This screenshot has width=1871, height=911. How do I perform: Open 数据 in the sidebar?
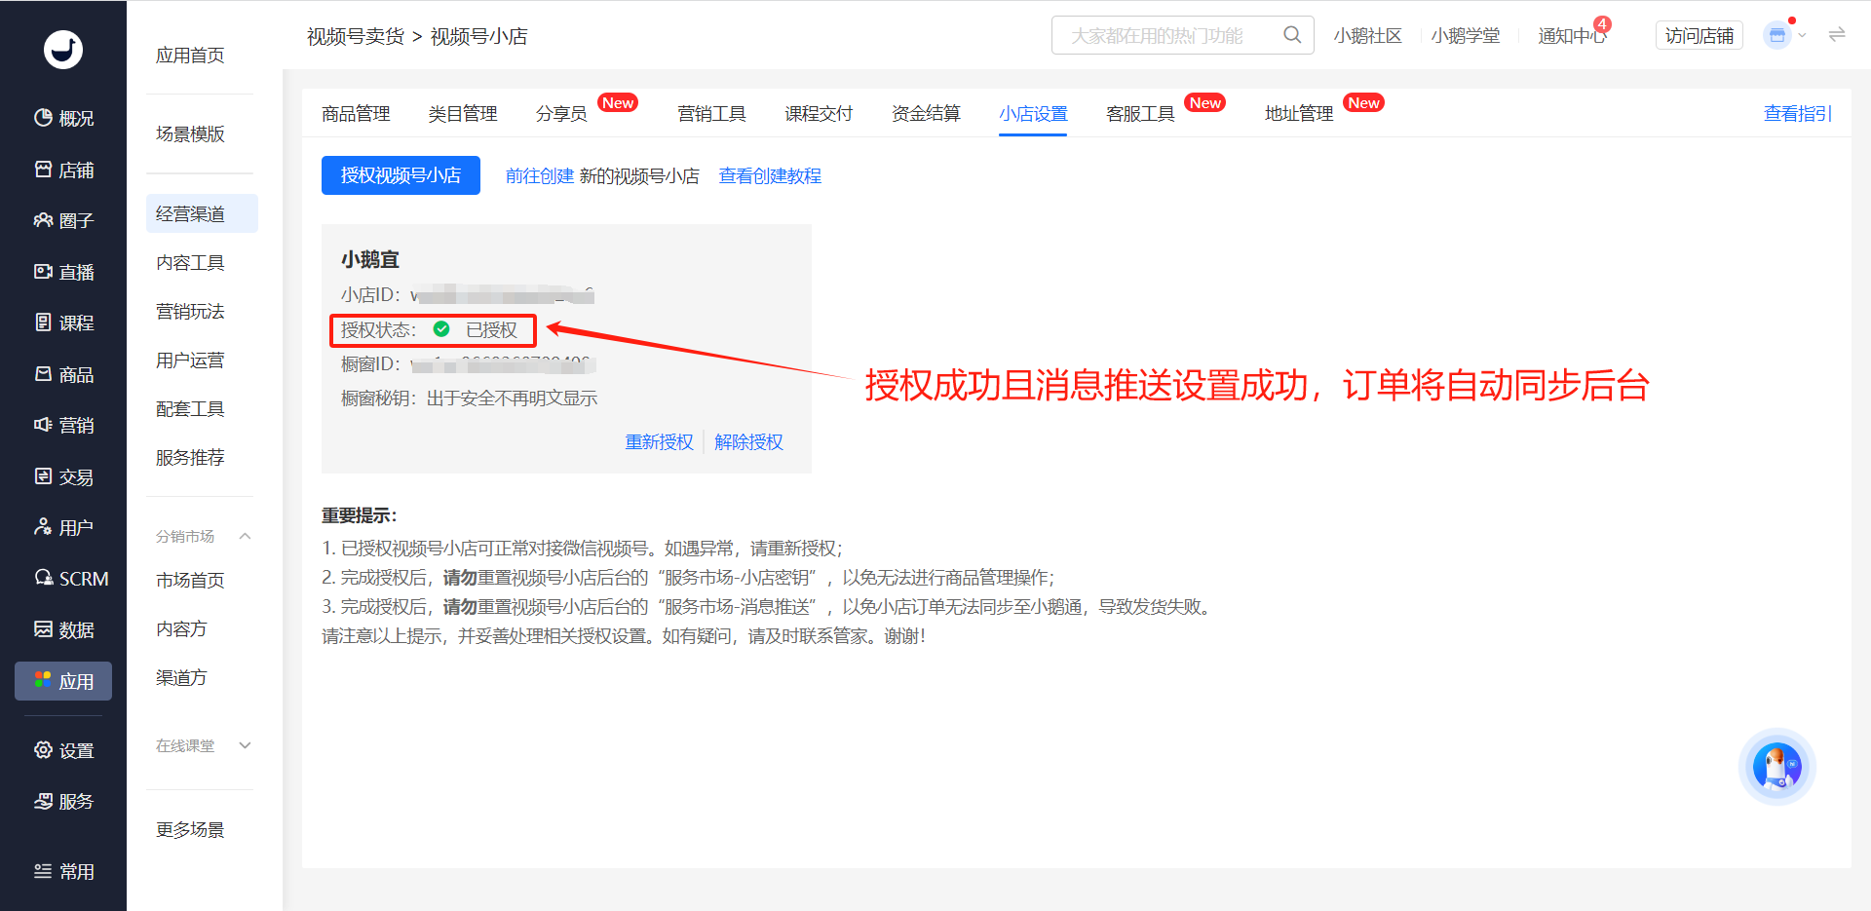point(63,629)
